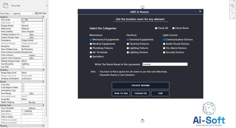Check the Lighting Fixtures category
This screenshot has width=236, height=128.
coord(128,48)
